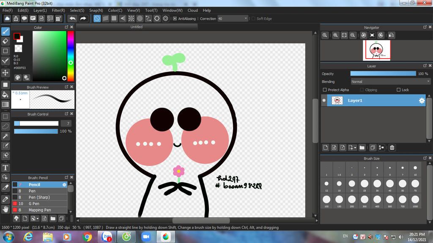Screen dimensions: 433x243
Task: Zoom out using Navigator magnifier minus
Action: (353, 35)
